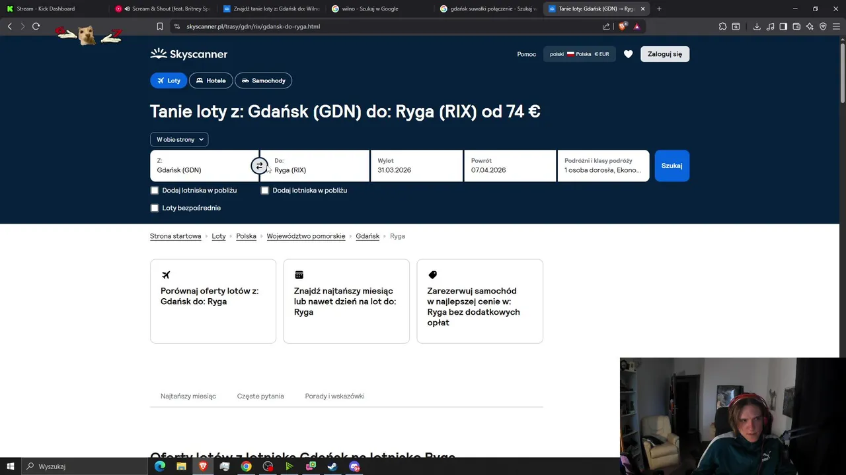Open Wylot departure date picker

tap(416, 166)
